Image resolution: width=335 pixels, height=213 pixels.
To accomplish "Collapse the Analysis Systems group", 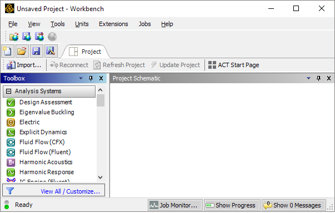I will (x=8, y=92).
